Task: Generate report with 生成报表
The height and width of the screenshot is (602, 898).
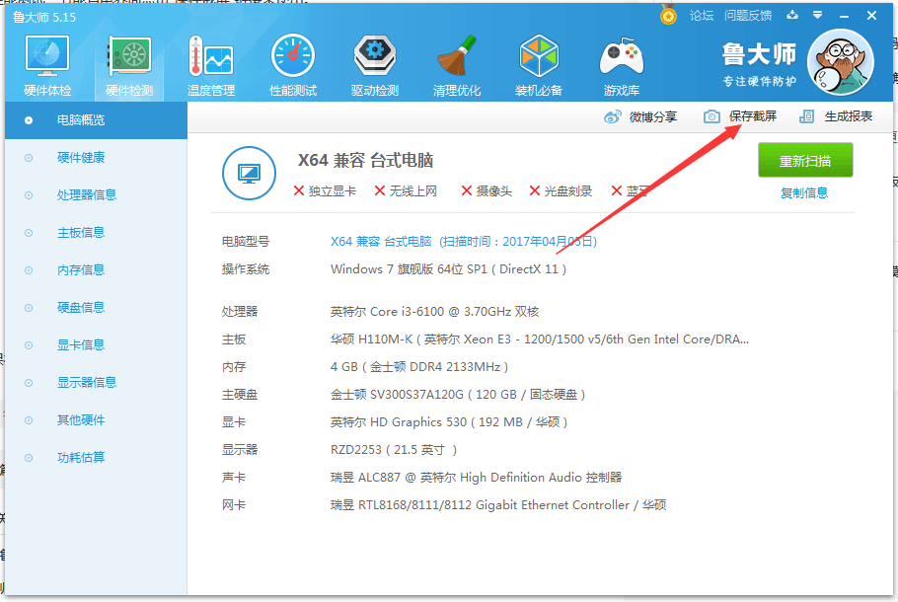Action: 836,116
